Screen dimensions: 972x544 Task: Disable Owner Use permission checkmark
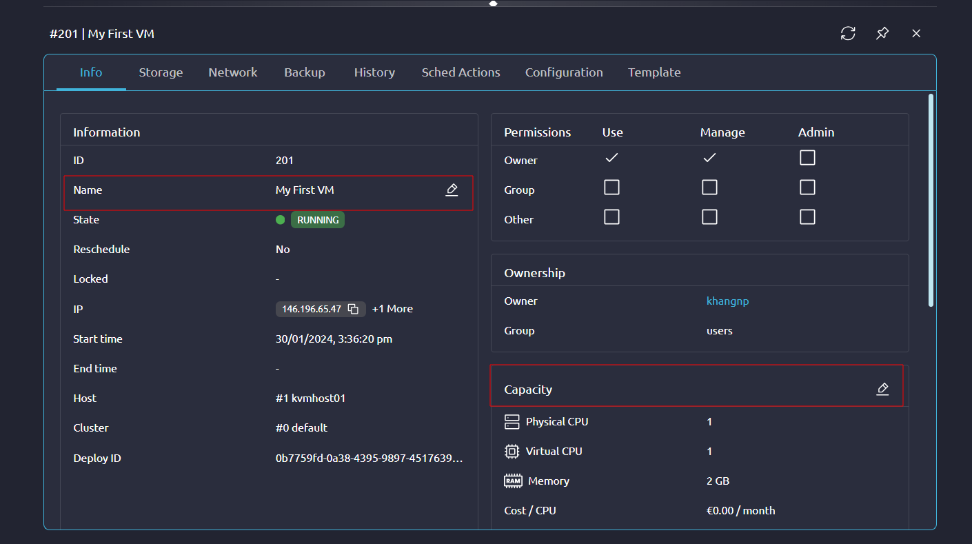pyautogui.click(x=611, y=158)
